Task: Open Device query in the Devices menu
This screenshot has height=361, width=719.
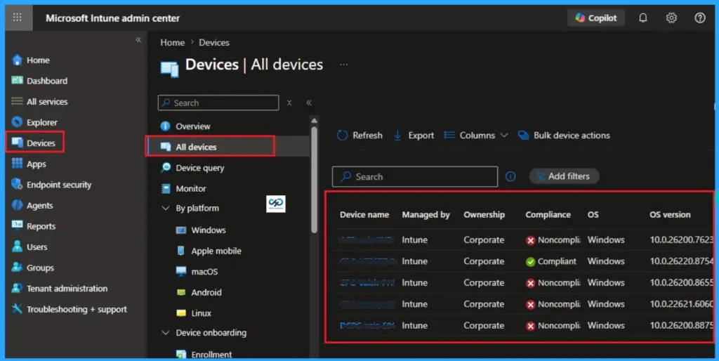Action: pos(192,167)
